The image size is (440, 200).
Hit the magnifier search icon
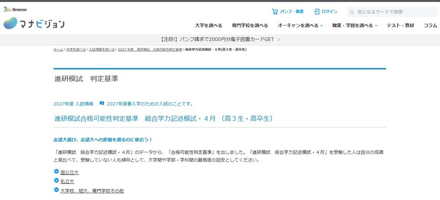tap(352, 12)
